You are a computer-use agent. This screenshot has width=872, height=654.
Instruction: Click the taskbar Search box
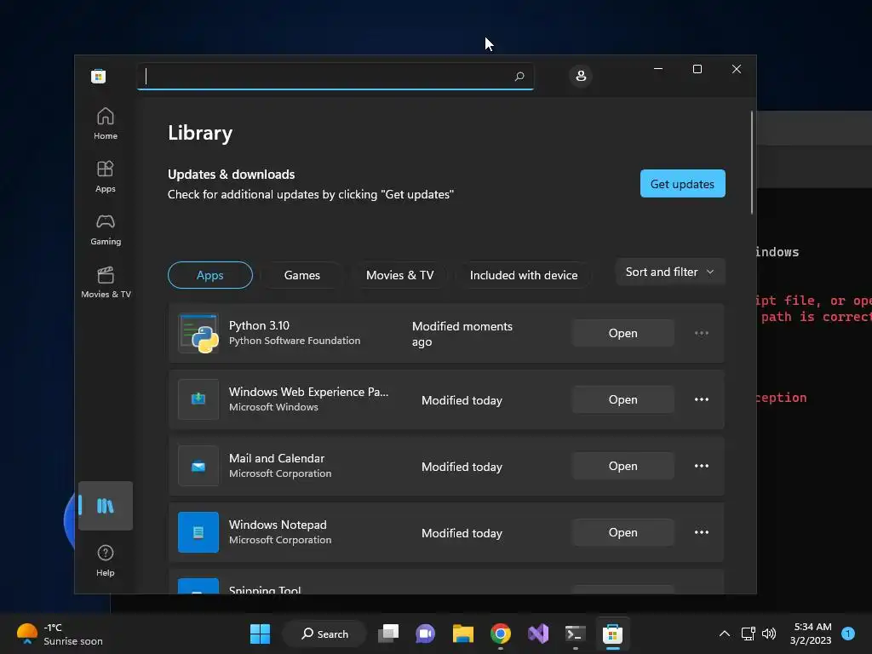(324, 634)
